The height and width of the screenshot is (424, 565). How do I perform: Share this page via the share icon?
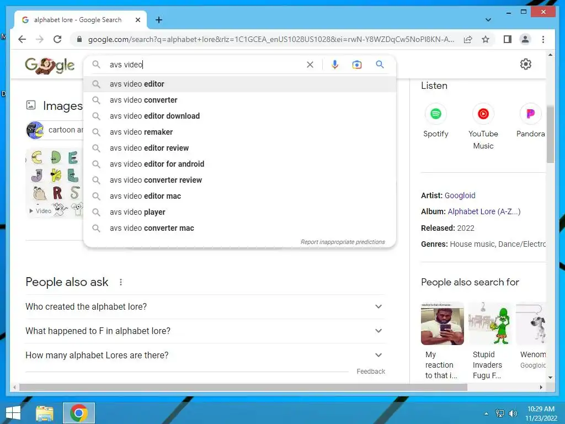pos(468,39)
